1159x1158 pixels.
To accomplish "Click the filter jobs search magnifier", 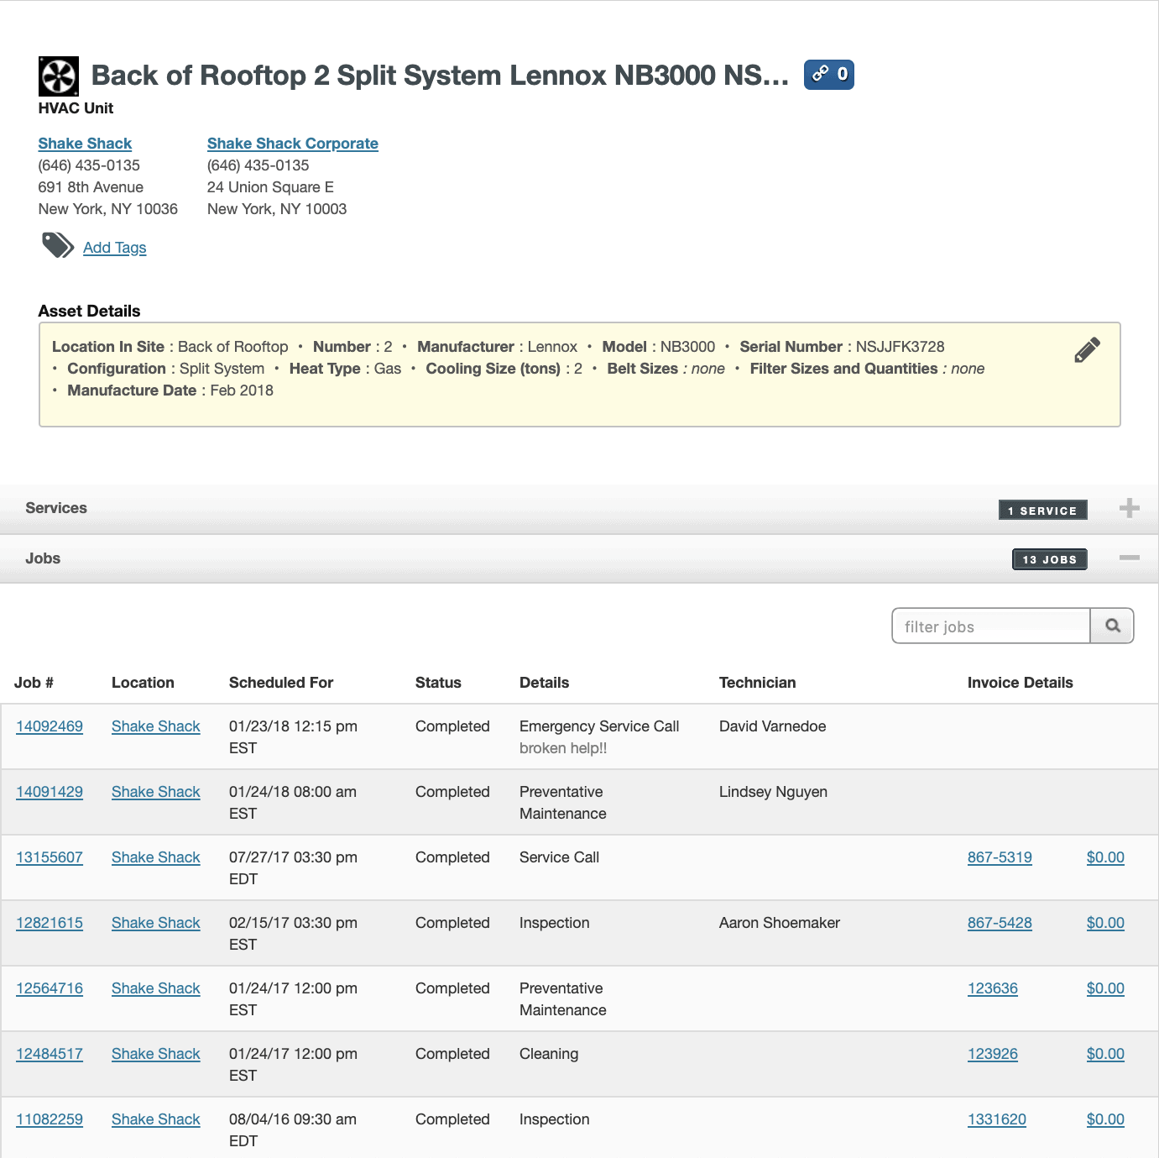I will point(1112,626).
